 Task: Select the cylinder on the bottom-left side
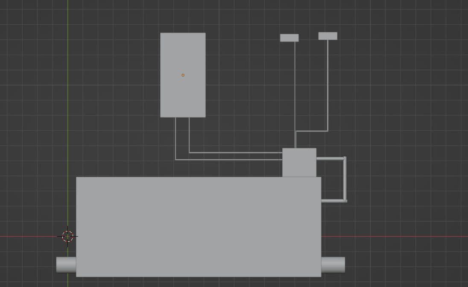(x=66, y=265)
